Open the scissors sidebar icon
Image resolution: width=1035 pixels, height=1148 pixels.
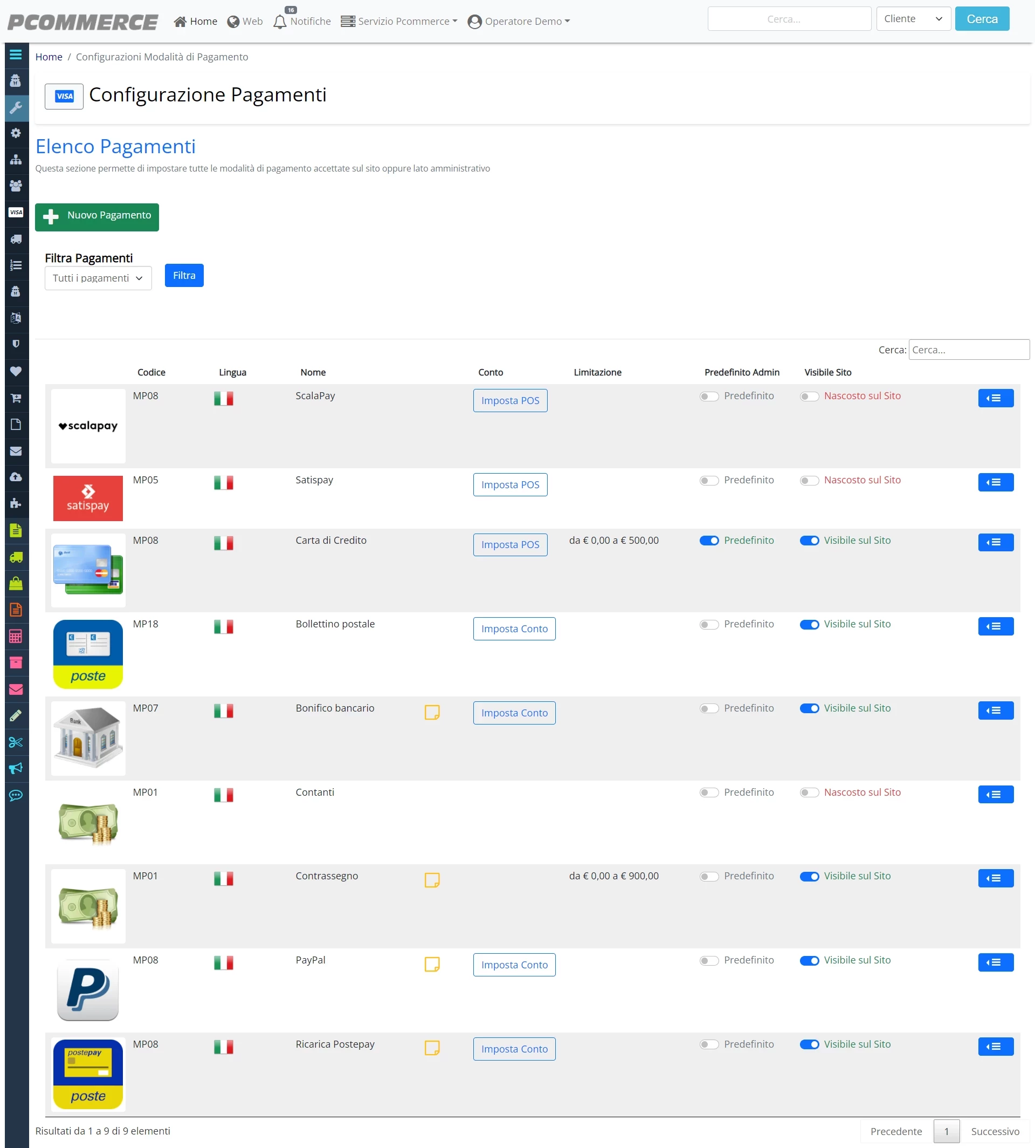16,742
